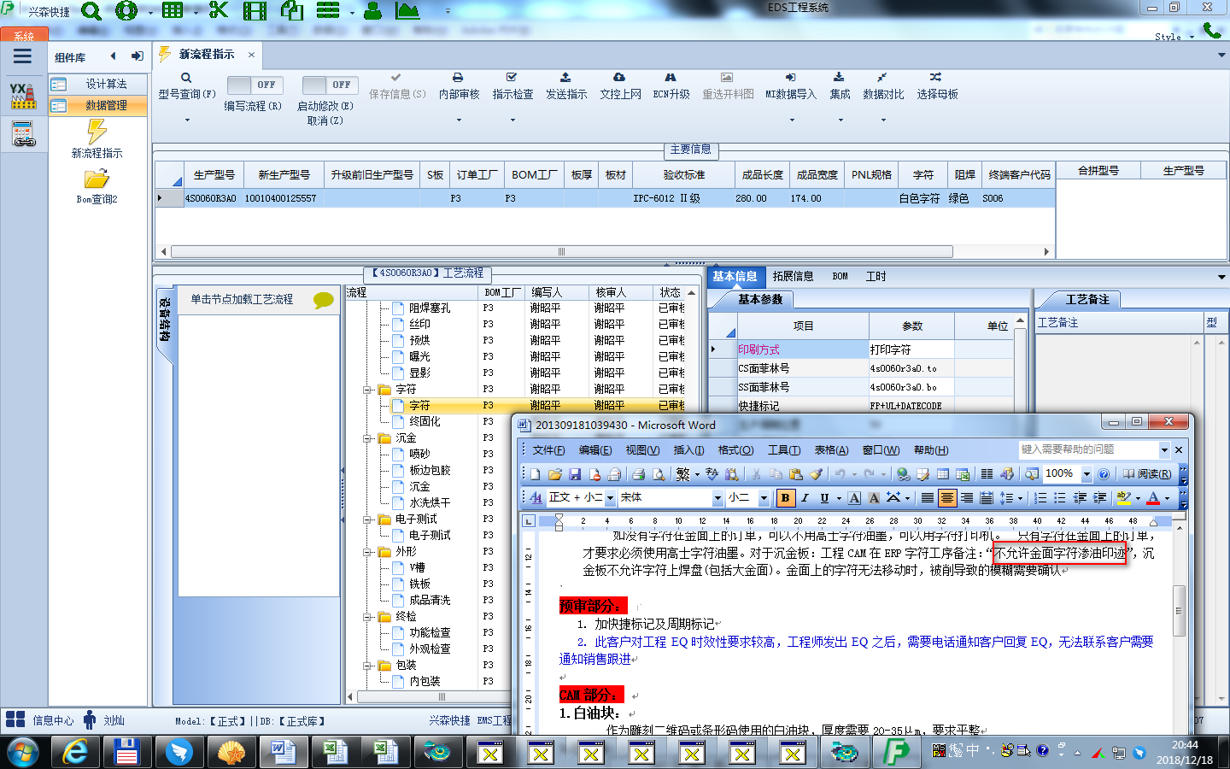
Task: Open 新流程指示 lightning icon in component library
Action: click(x=97, y=132)
